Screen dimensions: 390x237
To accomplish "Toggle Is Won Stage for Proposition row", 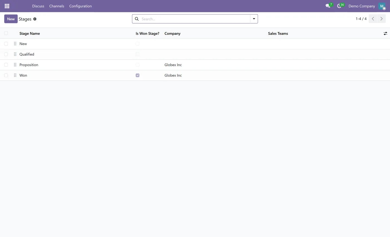I will pyautogui.click(x=137, y=65).
